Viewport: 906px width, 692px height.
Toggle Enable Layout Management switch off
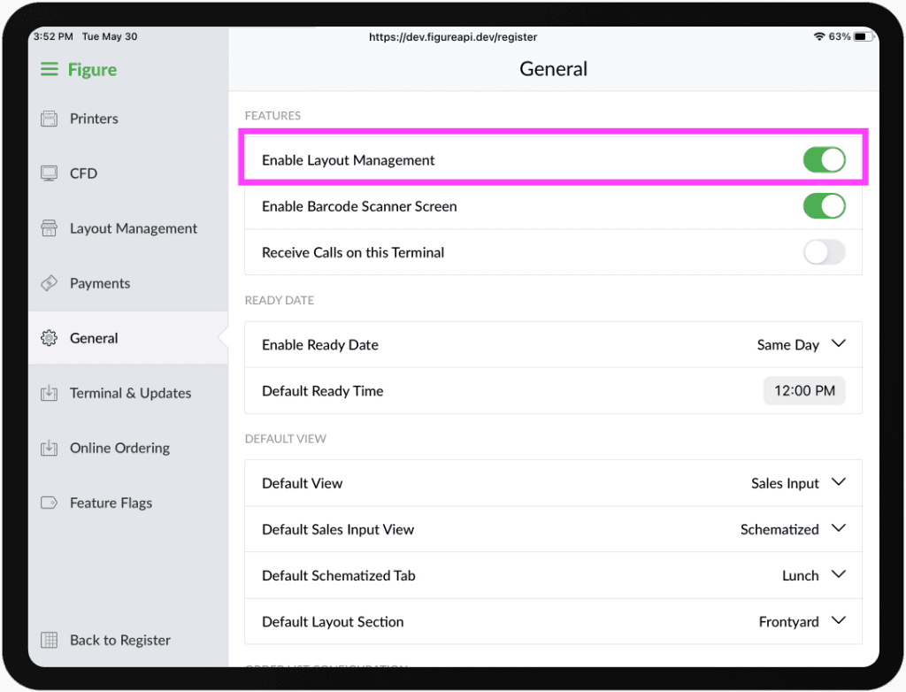(824, 160)
